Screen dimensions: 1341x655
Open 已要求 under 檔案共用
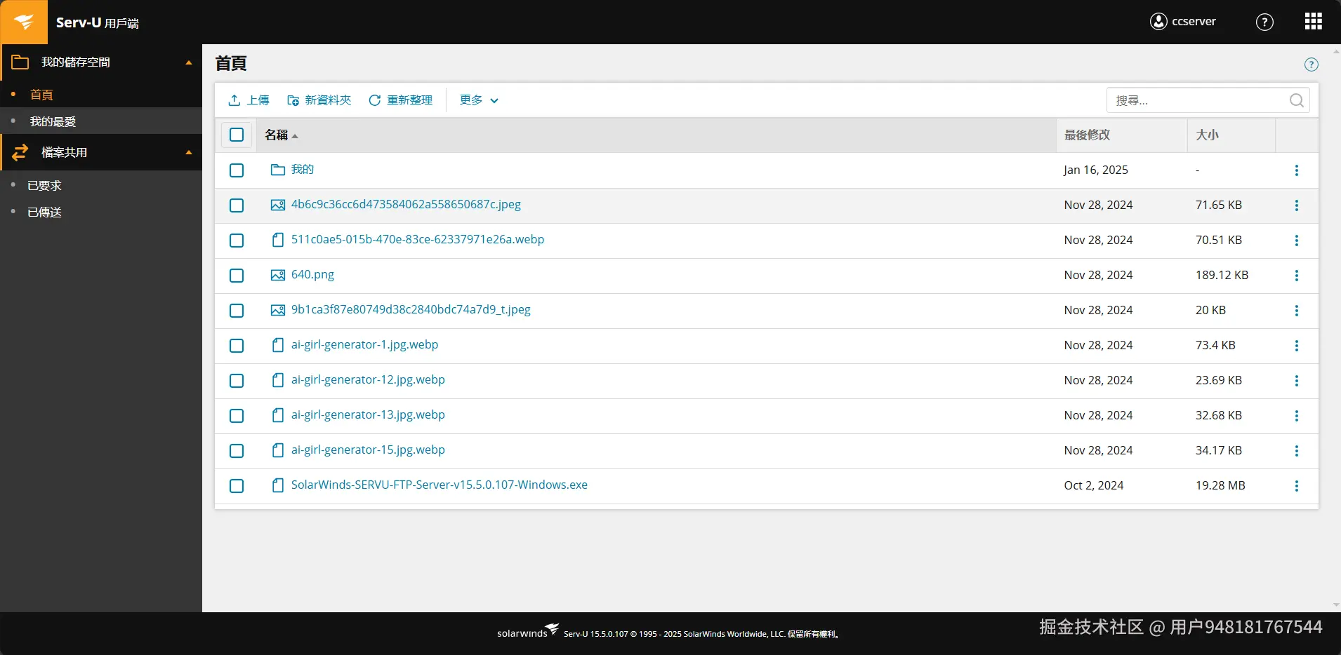44,186
